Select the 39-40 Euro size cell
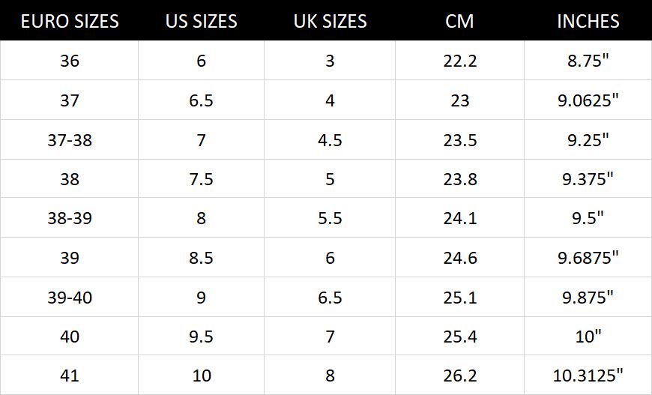 pyautogui.click(x=70, y=298)
